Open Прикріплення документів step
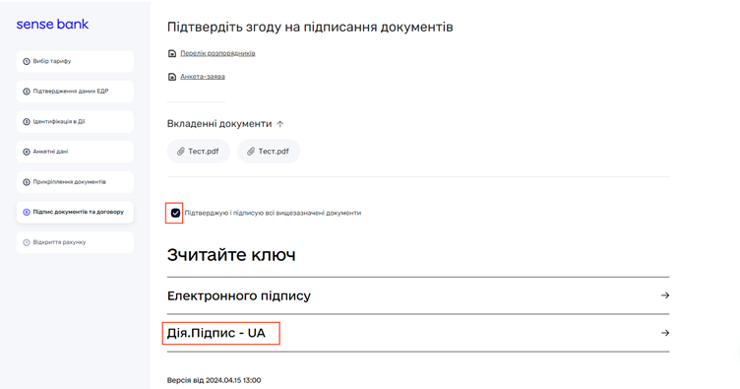Screen dimensions: 740x389 pyautogui.click(x=75, y=182)
